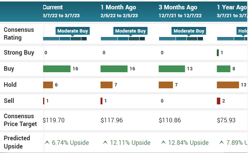Select the 1 Month Ago column header
Screen dimensions: 248x153
pyautogui.click(x=119, y=11)
